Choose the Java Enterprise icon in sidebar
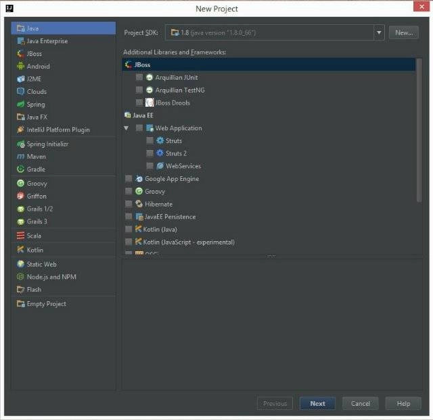Viewport: 433px width, 420px height. coord(21,41)
